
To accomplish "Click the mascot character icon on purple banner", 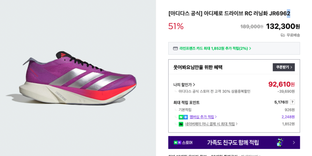I will [280, 142].
